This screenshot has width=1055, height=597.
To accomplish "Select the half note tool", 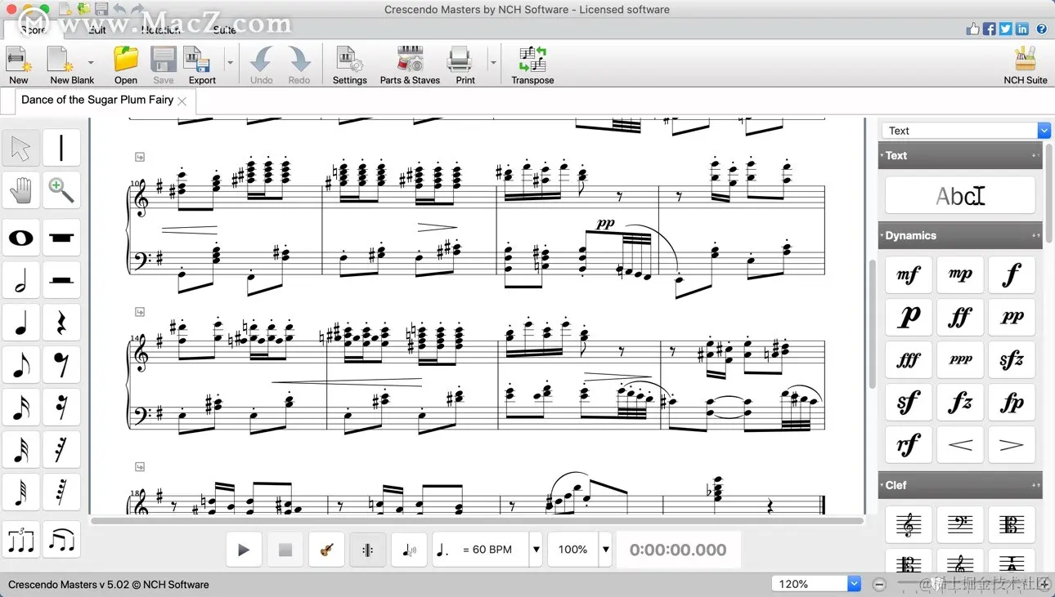I will [21, 280].
